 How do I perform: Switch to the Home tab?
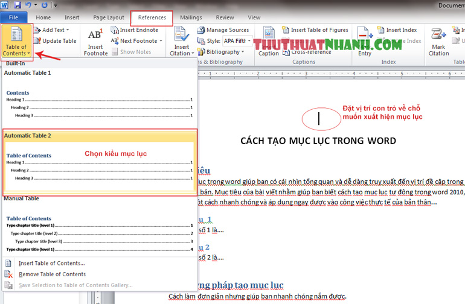point(43,17)
